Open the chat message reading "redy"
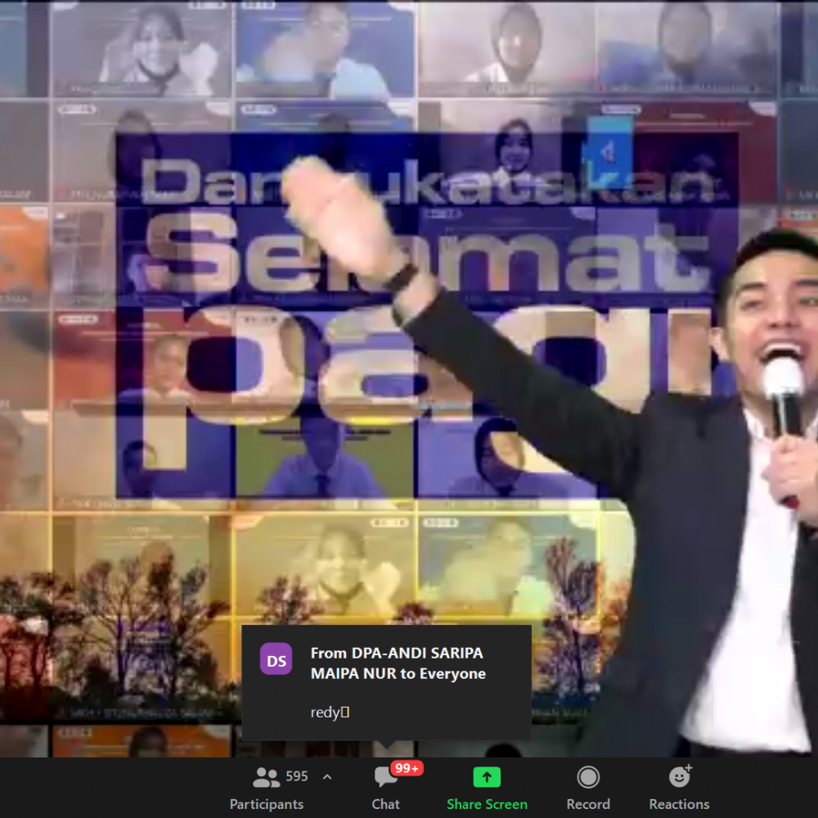 [330, 712]
